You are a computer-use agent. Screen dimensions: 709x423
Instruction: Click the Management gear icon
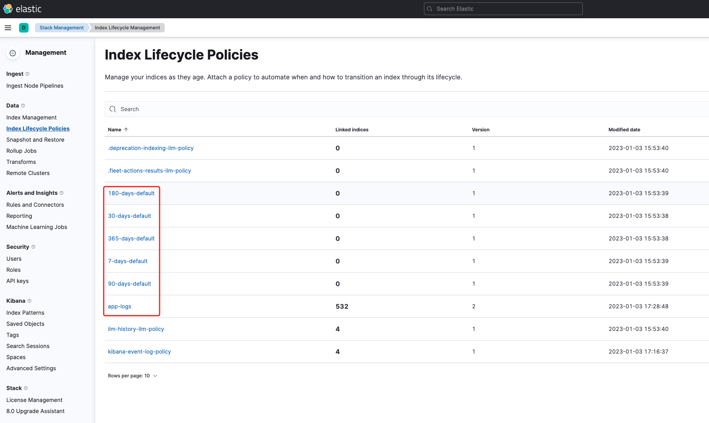[x=13, y=53]
